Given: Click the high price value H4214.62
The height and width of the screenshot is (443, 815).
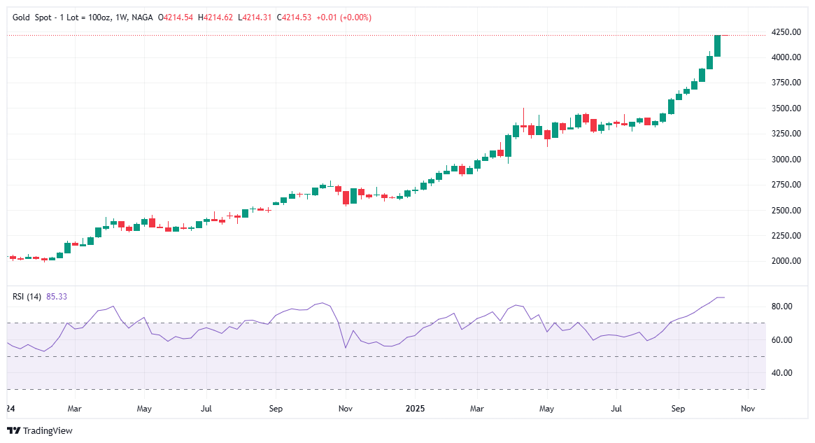Looking at the screenshot, I should pyautogui.click(x=215, y=17).
